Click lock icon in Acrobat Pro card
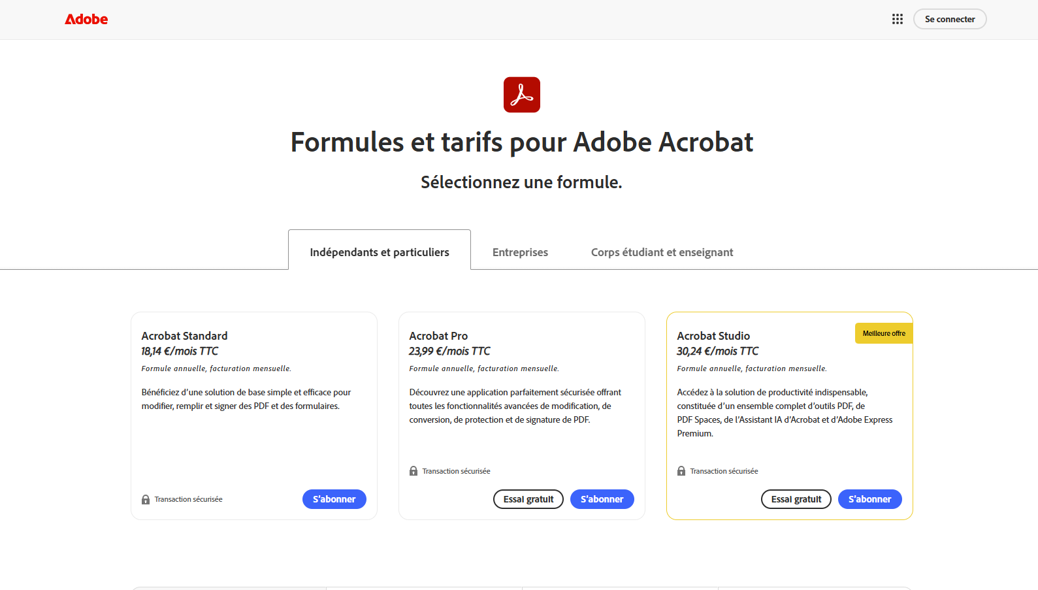 tap(414, 471)
